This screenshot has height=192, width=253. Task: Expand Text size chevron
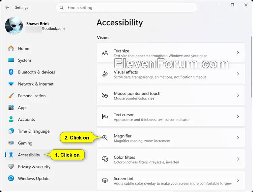238,53
